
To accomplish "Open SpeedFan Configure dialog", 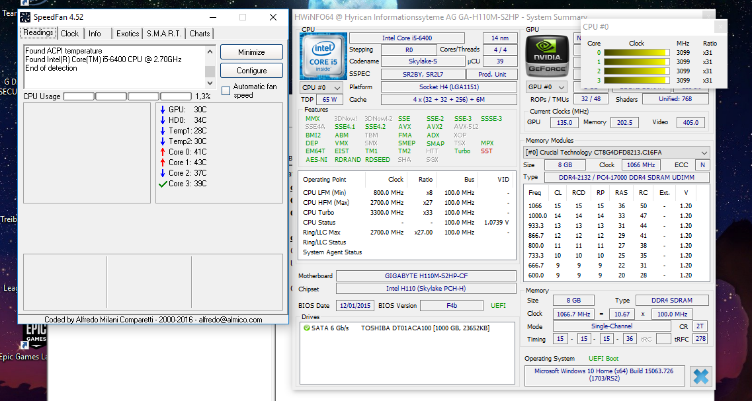I will click(x=251, y=71).
